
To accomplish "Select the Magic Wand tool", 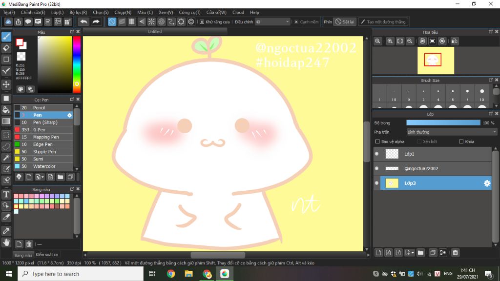I will click(6, 158).
